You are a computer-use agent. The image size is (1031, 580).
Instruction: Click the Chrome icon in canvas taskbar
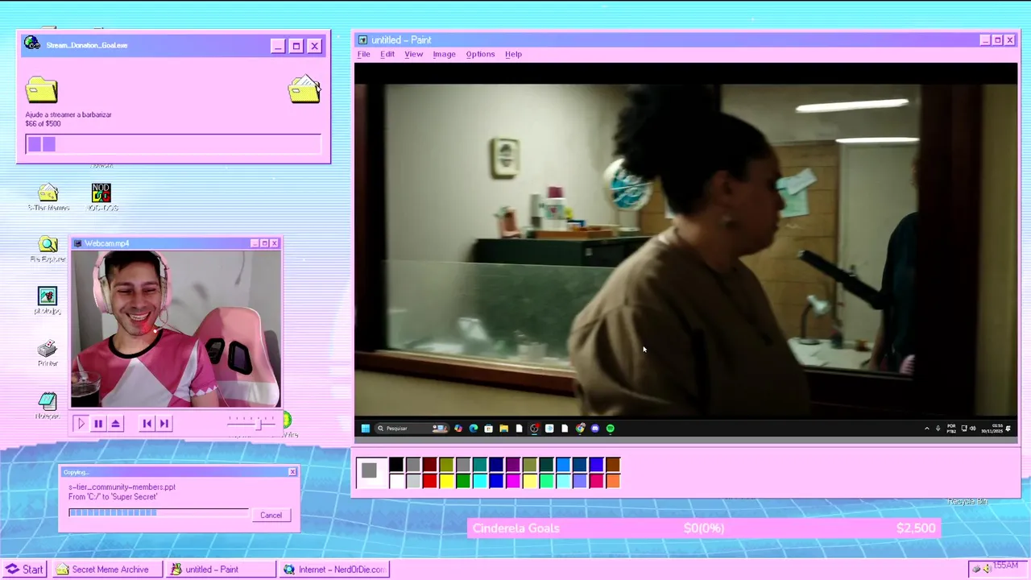pos(580,429)
